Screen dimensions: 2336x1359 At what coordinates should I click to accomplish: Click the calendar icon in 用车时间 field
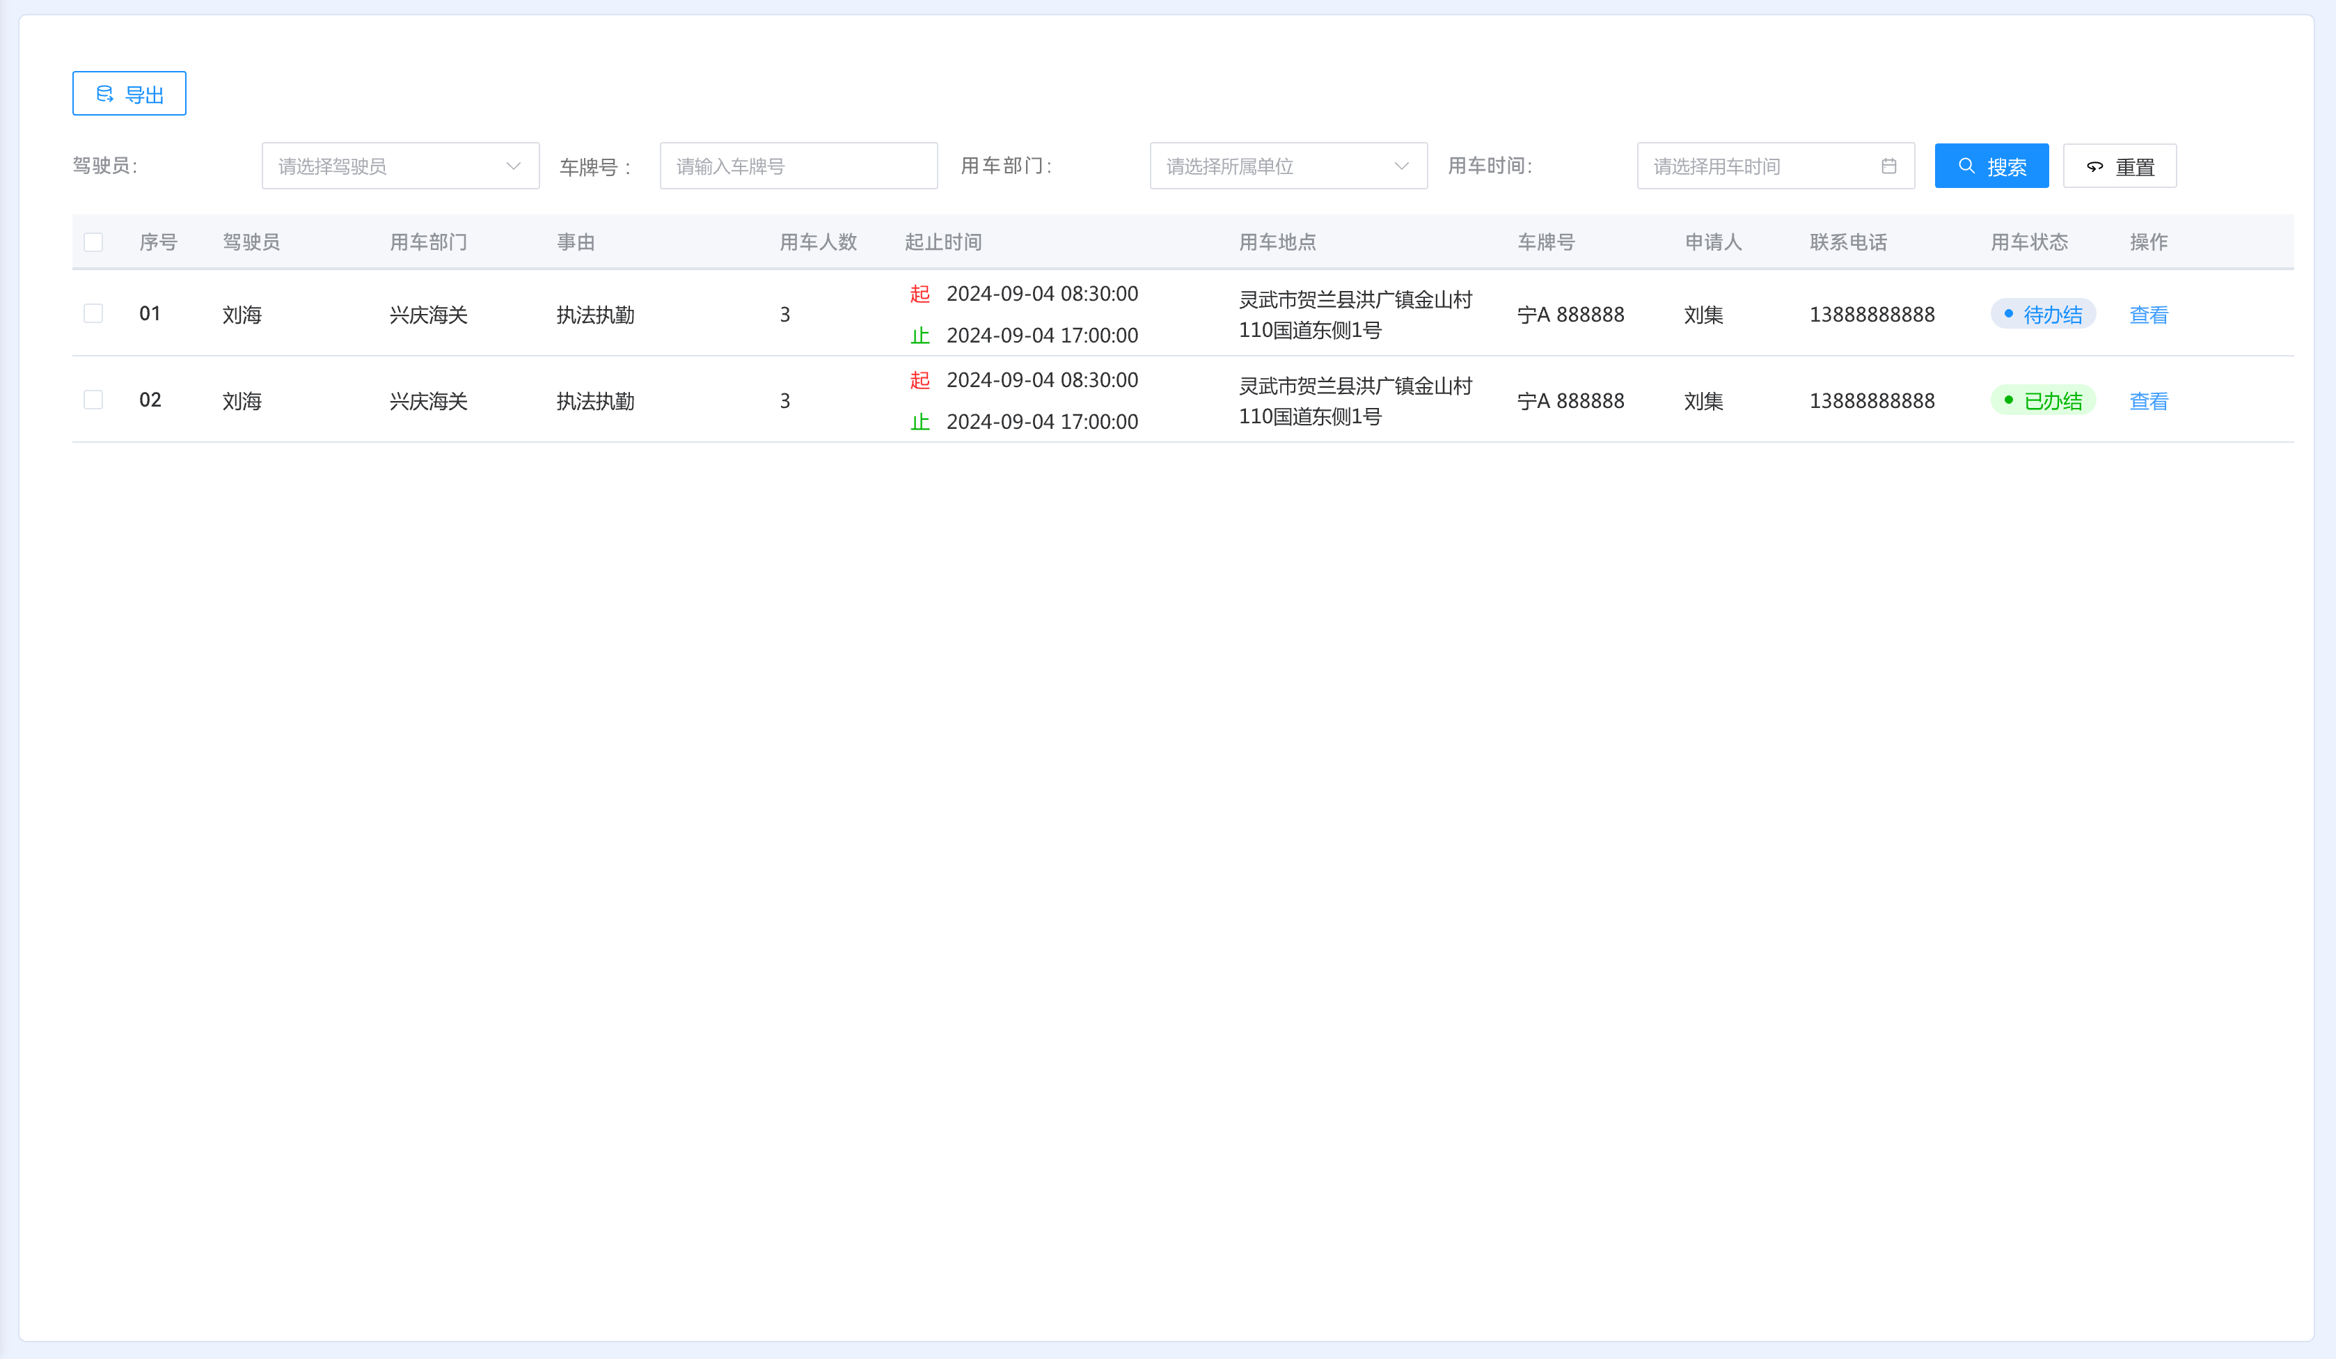pos(1888,166)
